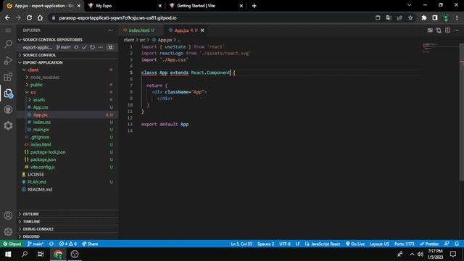
Task: Click the Gitpod status bar button
Action: pos(12,244)
